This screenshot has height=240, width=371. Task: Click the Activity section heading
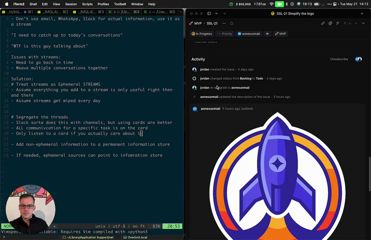point(198,59)
